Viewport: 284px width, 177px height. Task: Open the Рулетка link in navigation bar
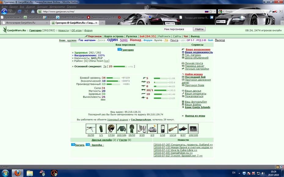pyautogui.click(x=132, y=36)
